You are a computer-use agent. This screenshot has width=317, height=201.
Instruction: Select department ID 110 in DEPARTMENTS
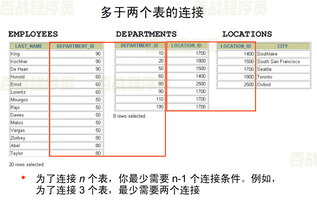[x=140, y=99]
